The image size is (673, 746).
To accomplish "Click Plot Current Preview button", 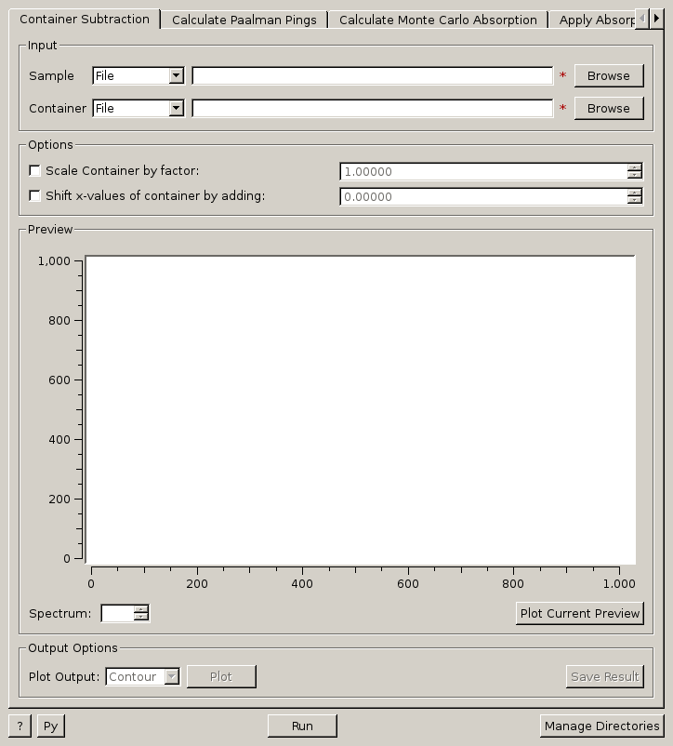I will 580,614.
